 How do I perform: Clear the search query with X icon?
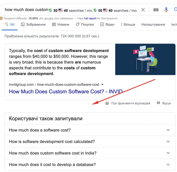click(x=143, y=10)
